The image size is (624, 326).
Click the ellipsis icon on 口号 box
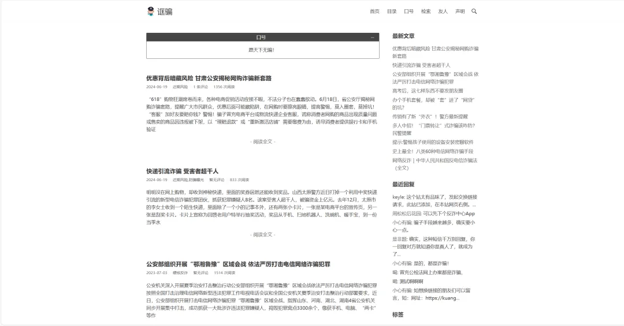373,38
